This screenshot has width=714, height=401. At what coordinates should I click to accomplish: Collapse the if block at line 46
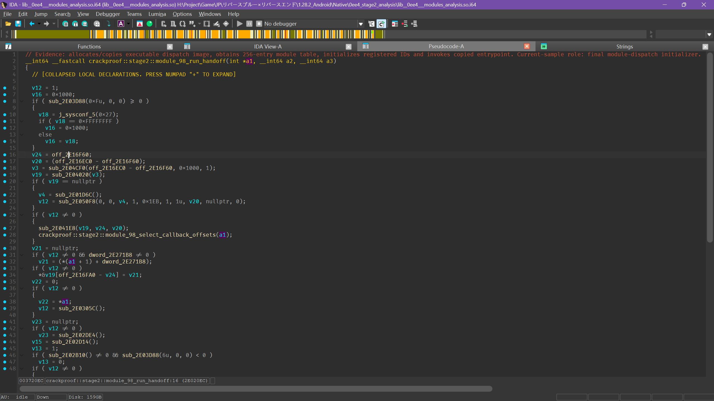click(21, 355)
